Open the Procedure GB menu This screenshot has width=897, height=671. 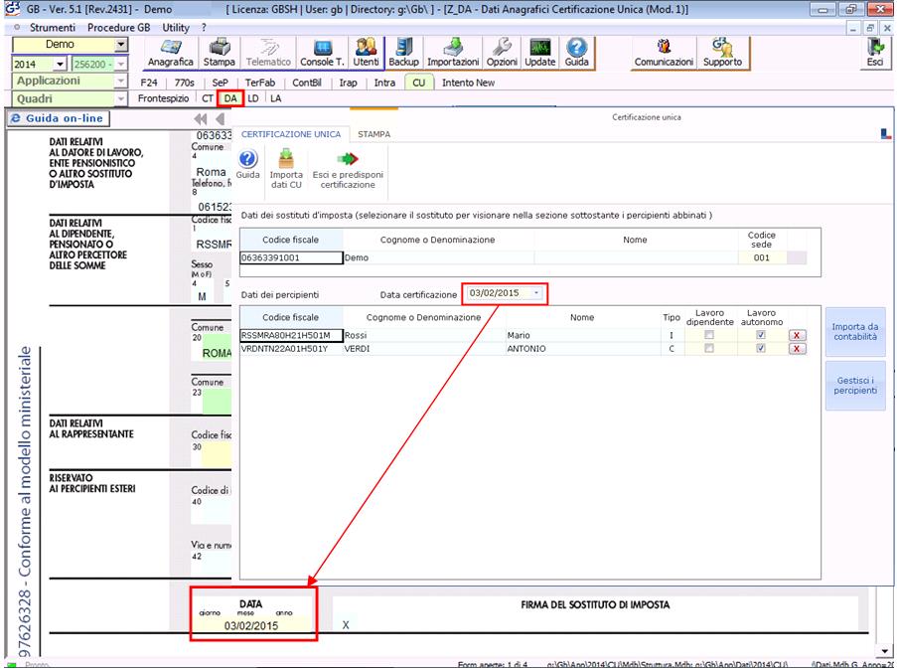118,28
